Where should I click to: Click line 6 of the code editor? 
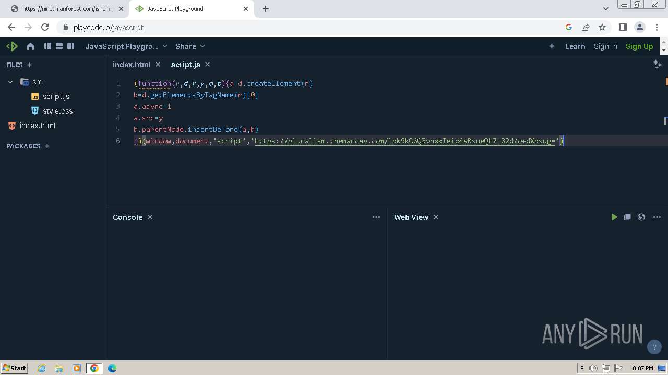tap(349, 141)
